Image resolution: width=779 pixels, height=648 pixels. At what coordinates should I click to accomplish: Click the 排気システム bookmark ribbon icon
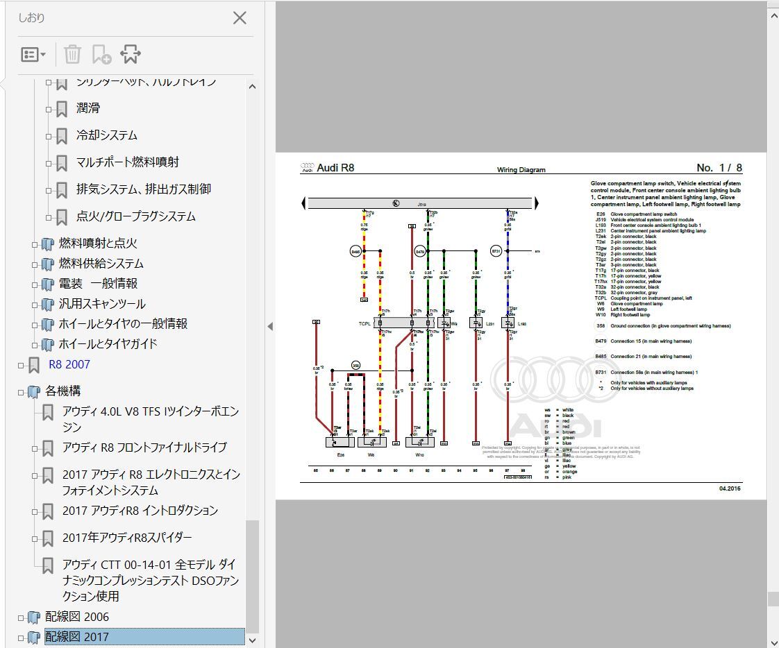62,190
